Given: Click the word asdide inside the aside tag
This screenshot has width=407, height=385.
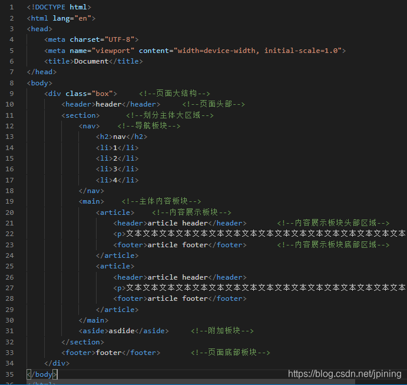Looking at the screenshot, I should click(121, 331).
